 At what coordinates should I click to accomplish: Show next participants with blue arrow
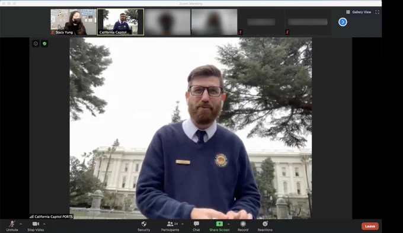pyautogui.click(x=343, y=22)
